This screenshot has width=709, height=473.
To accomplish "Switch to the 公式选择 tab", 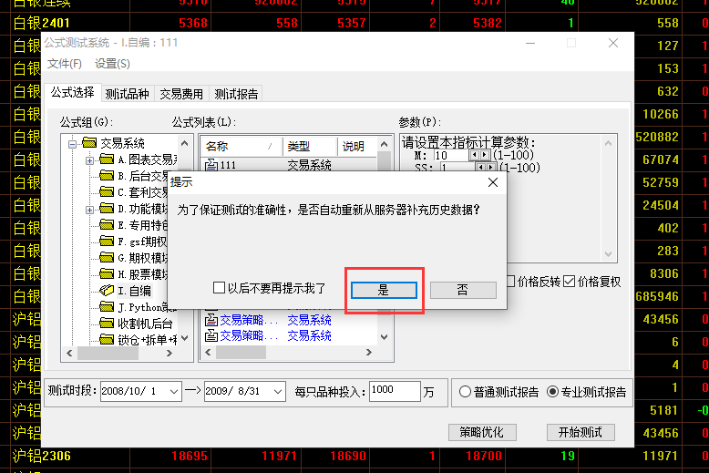I will [x=72, y=93].
